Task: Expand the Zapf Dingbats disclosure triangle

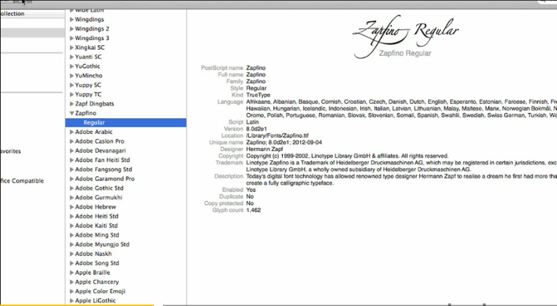Action: 72,104
